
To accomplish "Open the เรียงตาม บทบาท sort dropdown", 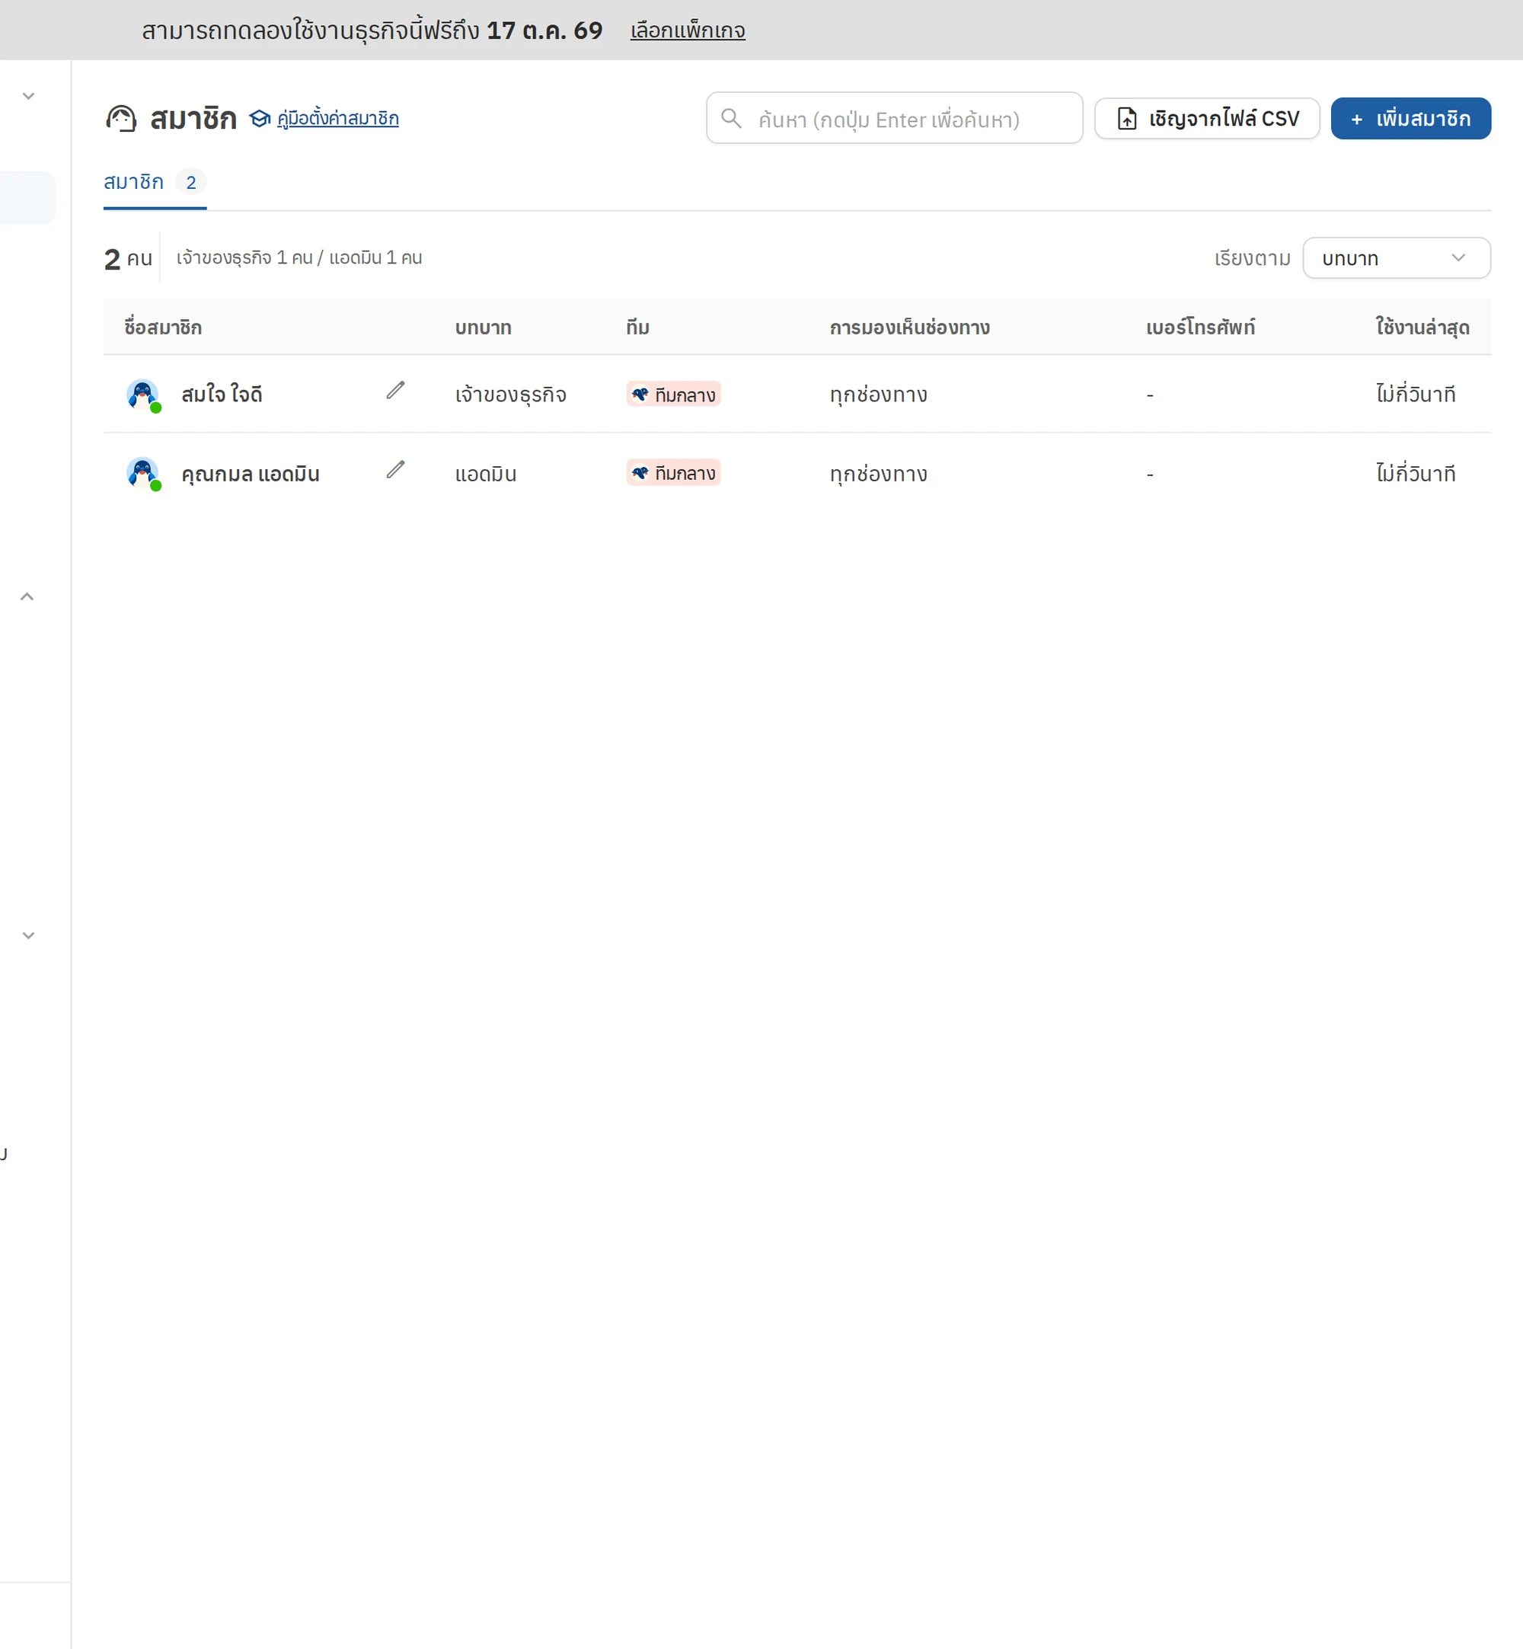I will [x=1396, y=258].
